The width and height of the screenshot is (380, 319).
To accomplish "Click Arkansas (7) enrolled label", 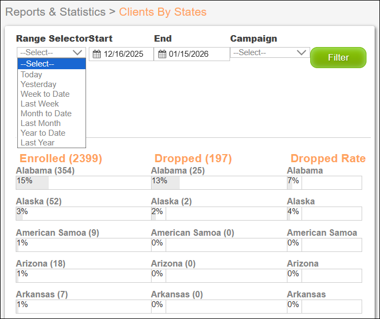I will (42, 294).
